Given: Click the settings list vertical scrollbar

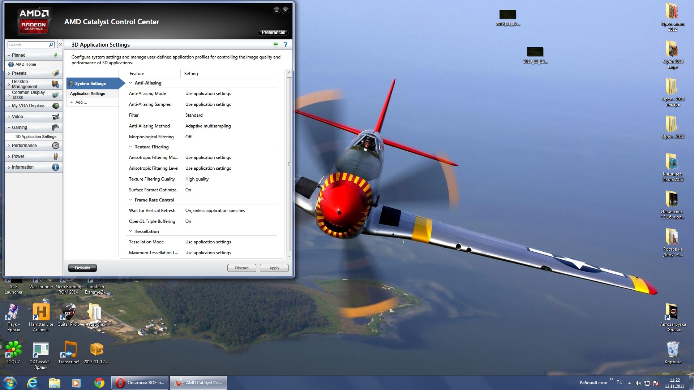Looking at the screenshot, I should (289, 164).
